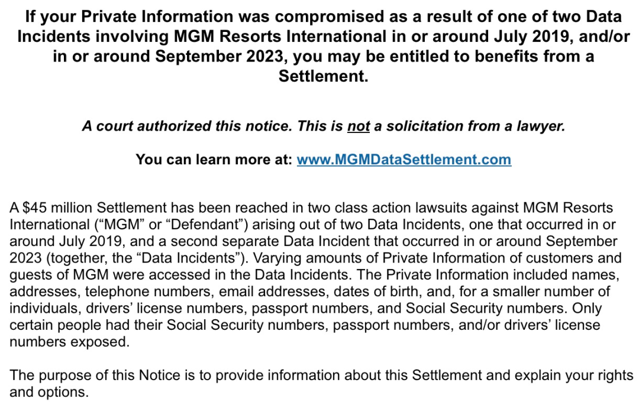Click the underlined word "not" in the italic notice
This screenshot has height=402, width=639.
click(x=358, y=127)
